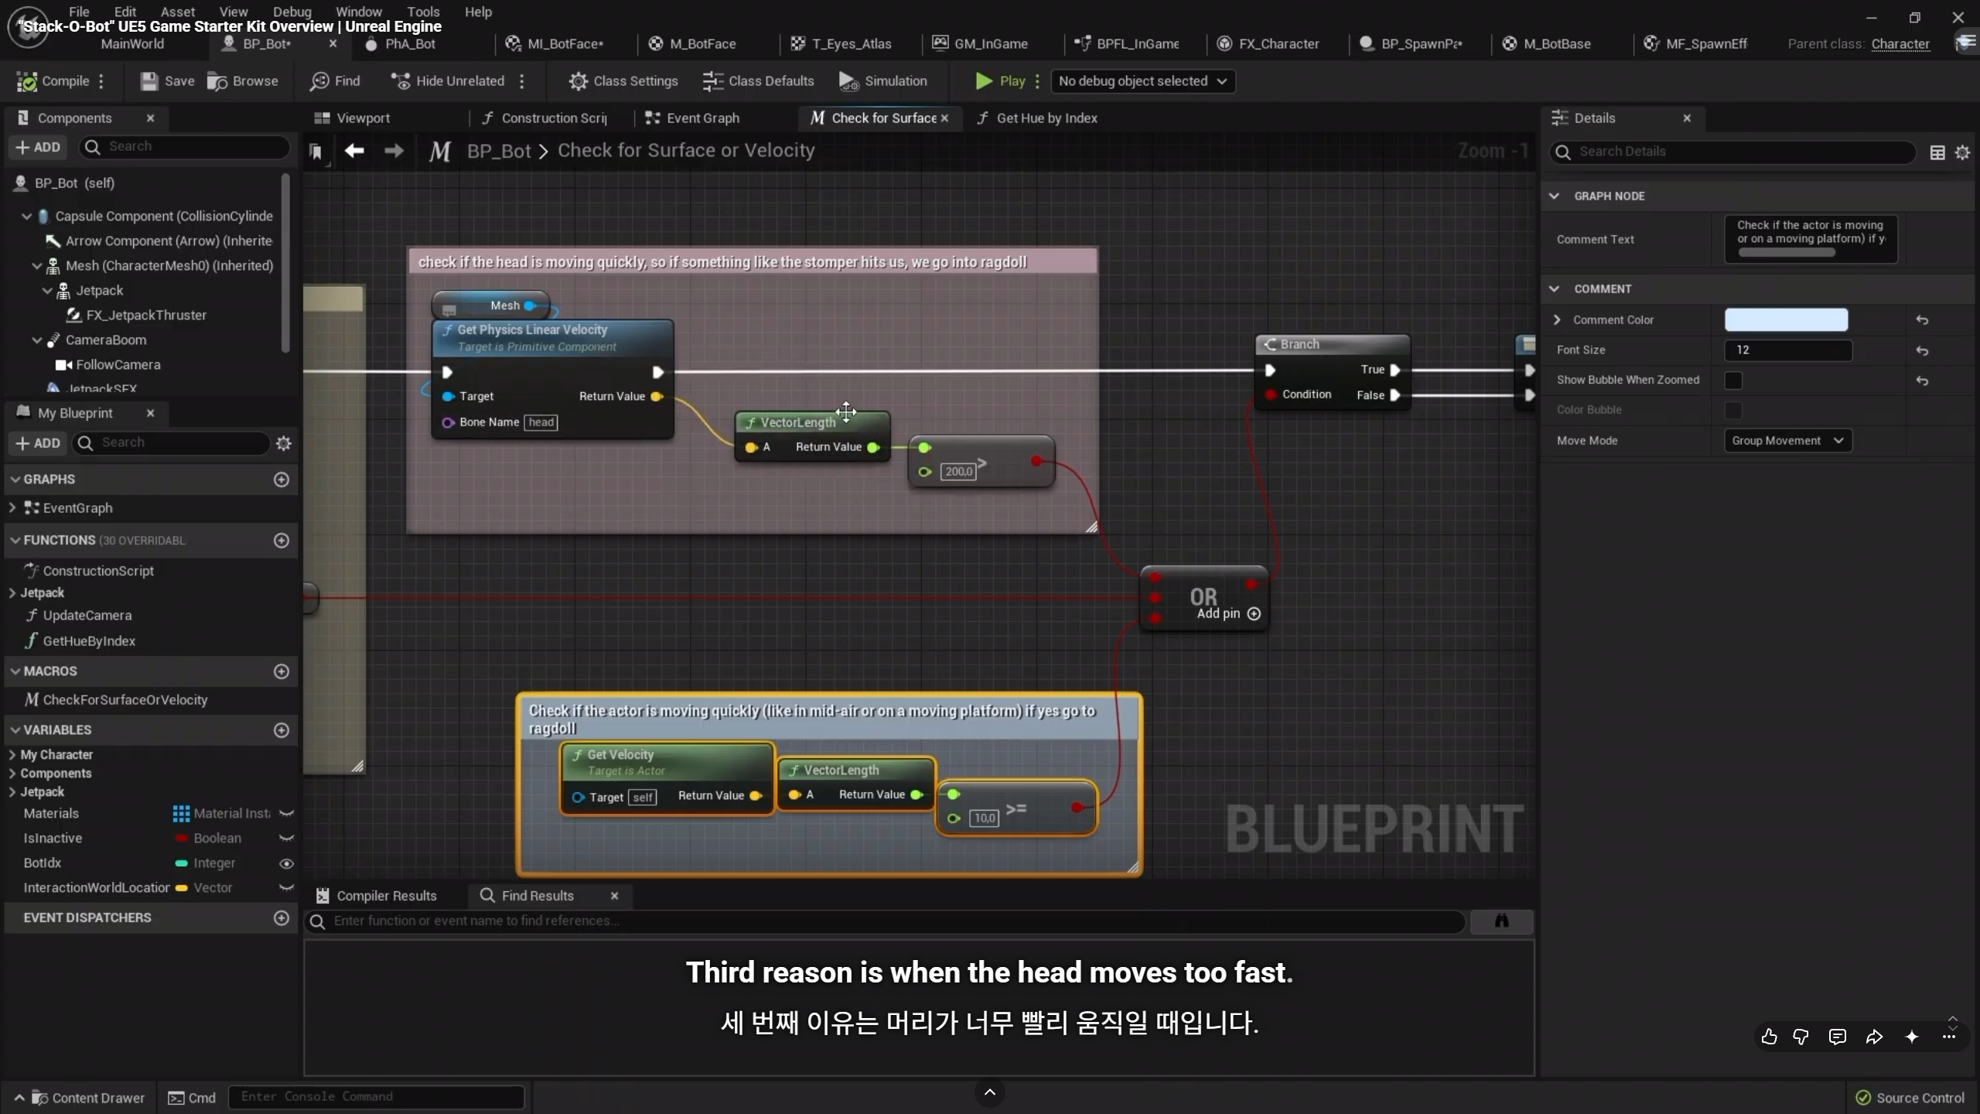The width and height of the screenshot is (1980, 1114).
Task: Edit the Font Size field
Action: 1787,350
